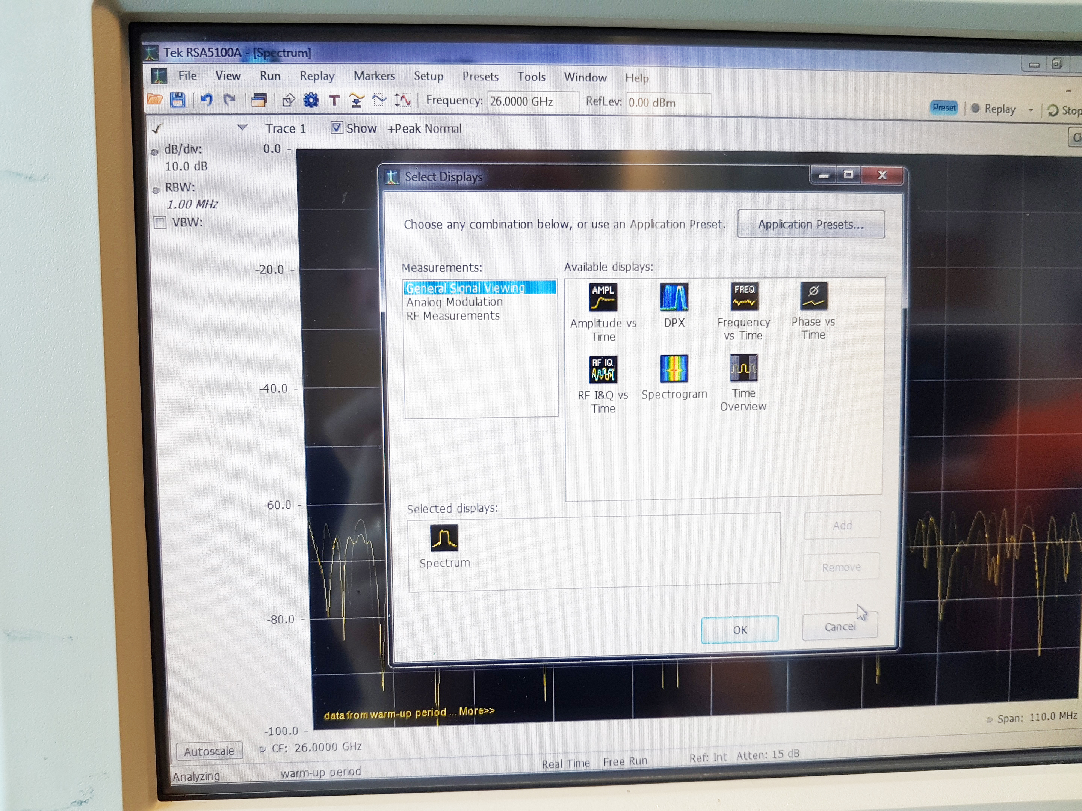Click the Cancel button in Select Displays
Image resolution: width=1082 pixels, height=811 pixels.
(840, 627)
